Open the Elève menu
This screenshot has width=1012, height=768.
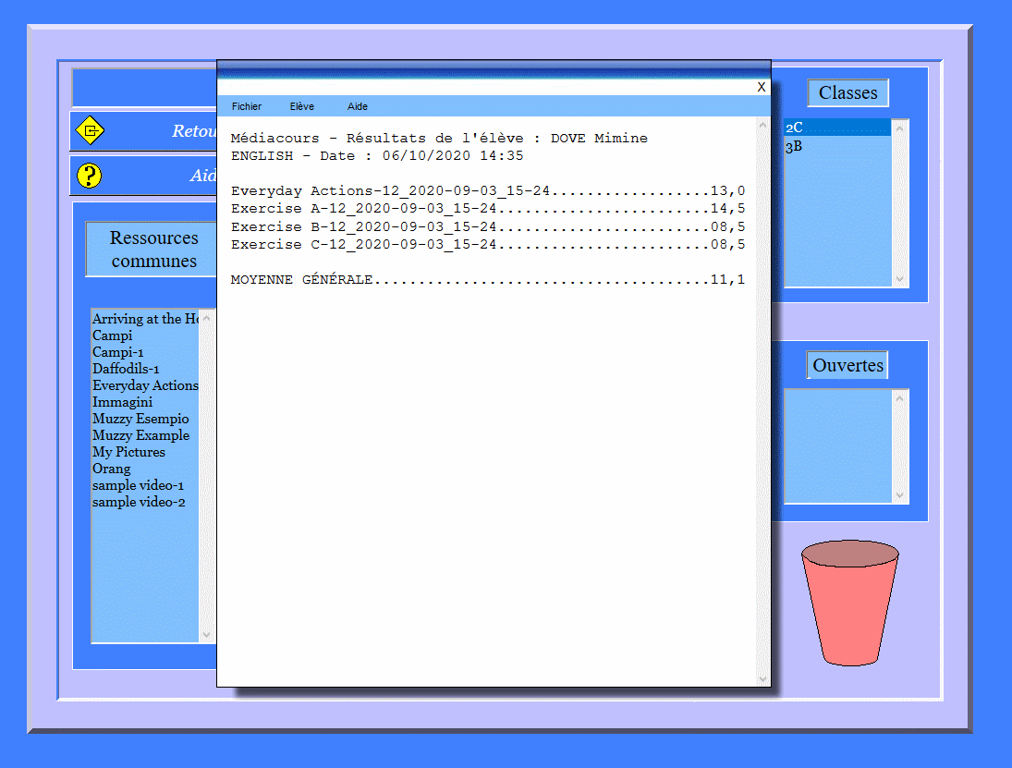pos(301,106)
